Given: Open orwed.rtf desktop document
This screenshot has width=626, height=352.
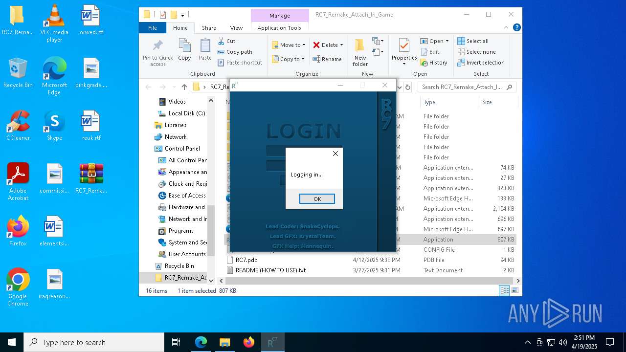Looking at the screenshot, I should pos(90,20).
